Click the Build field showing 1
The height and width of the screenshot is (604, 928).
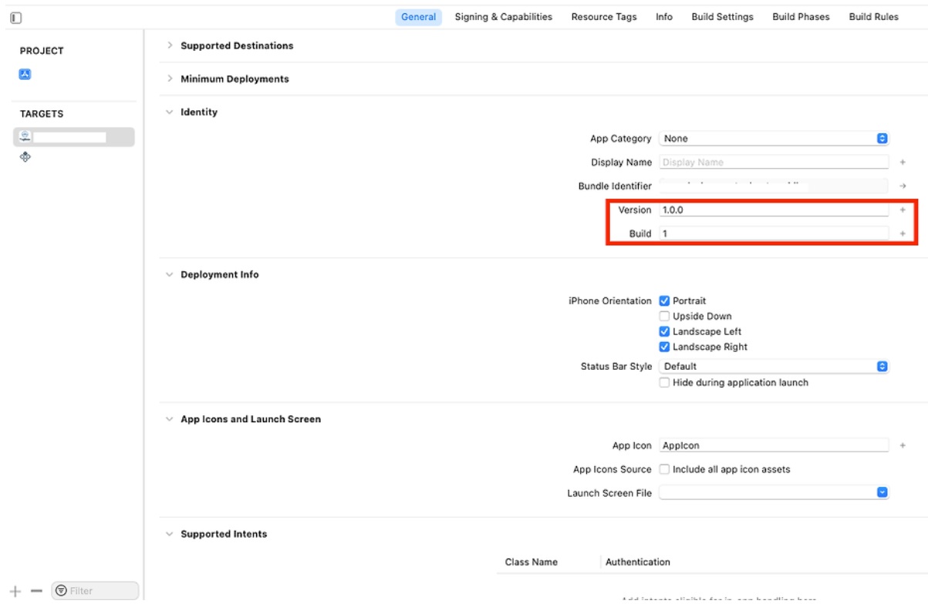click(x=774, y=233)
